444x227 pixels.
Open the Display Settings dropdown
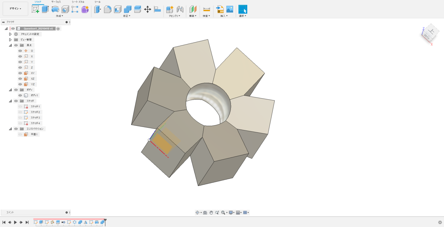[232, 213]
